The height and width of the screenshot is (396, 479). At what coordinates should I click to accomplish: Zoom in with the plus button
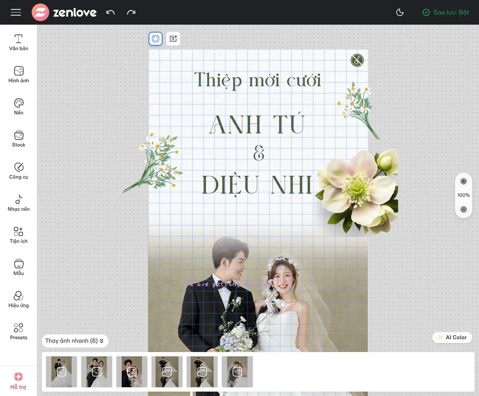pos(463,181)
